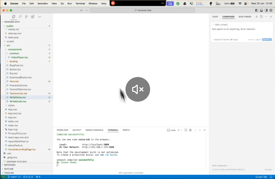Open composer history with the clock icon
Image resolution: width=275 pixels, height=179 pixels.
pyautogui.click(x=261, y=17)
